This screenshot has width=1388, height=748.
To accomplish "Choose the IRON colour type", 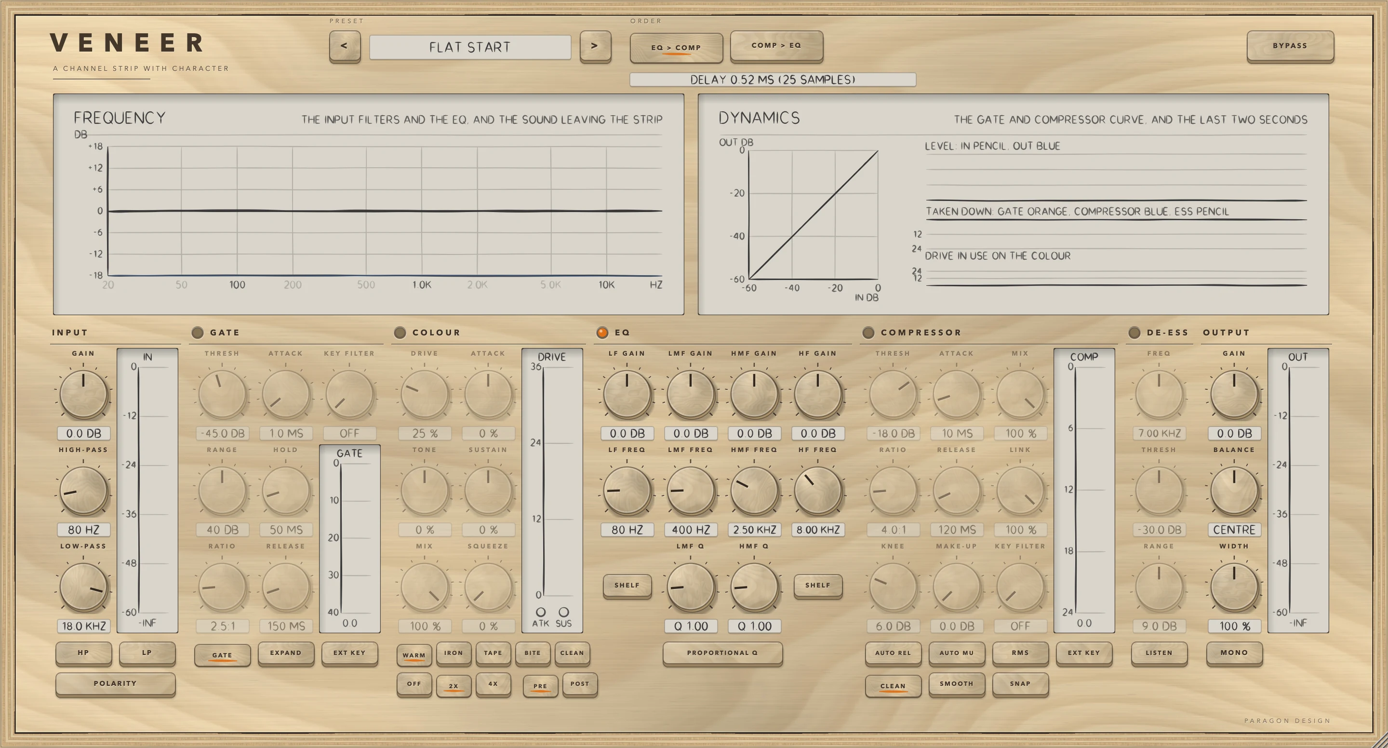I will coord(453,653).
